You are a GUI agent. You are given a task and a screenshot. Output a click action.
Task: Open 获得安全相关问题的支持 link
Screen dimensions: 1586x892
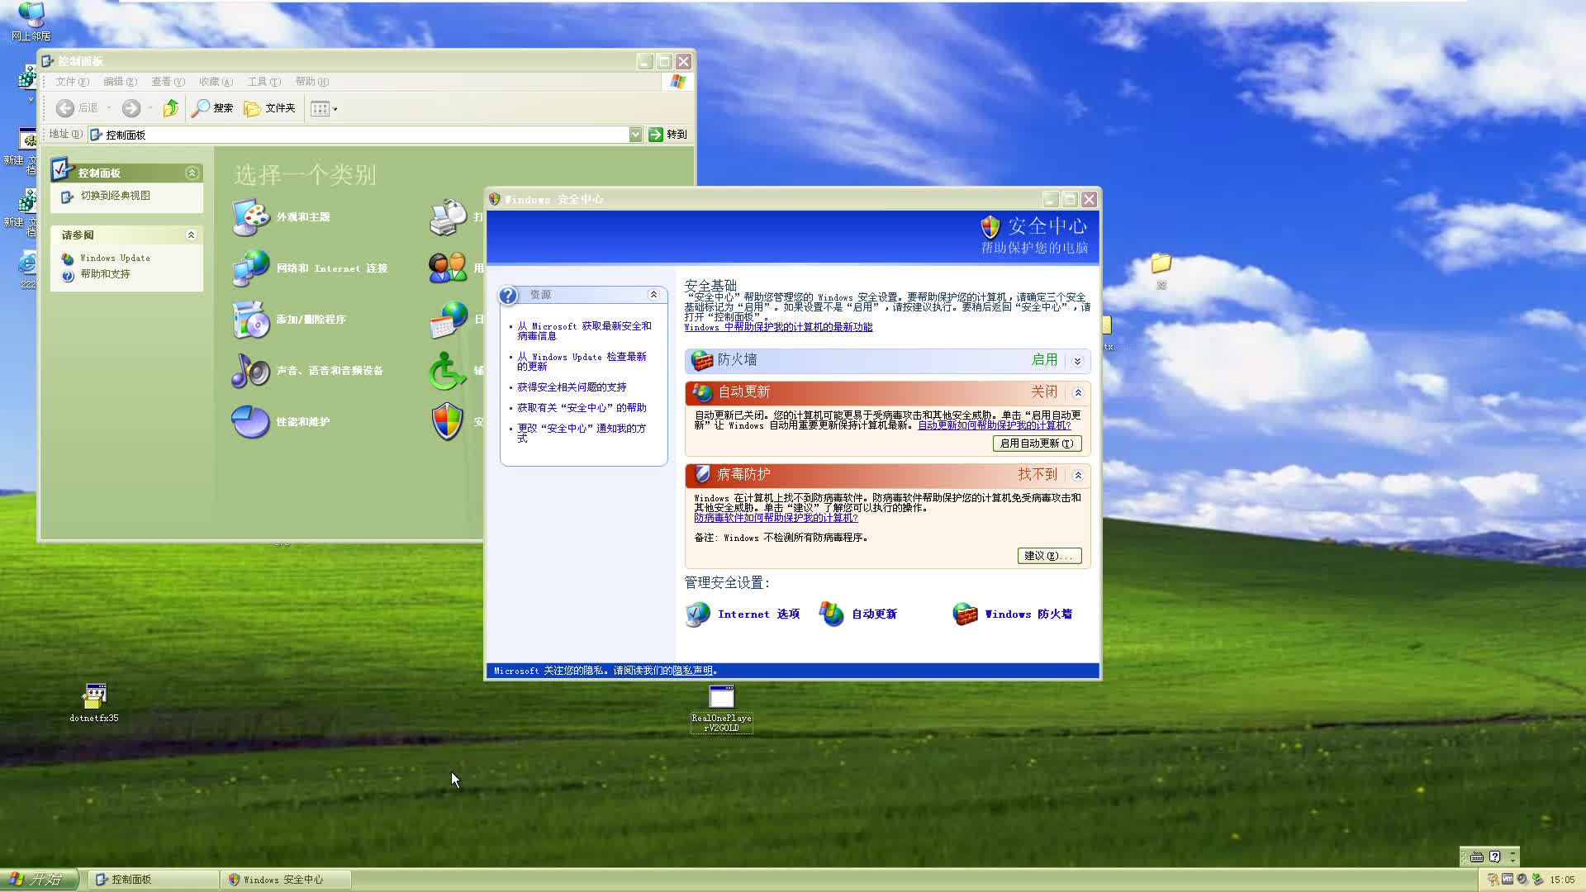click(572, 387)
